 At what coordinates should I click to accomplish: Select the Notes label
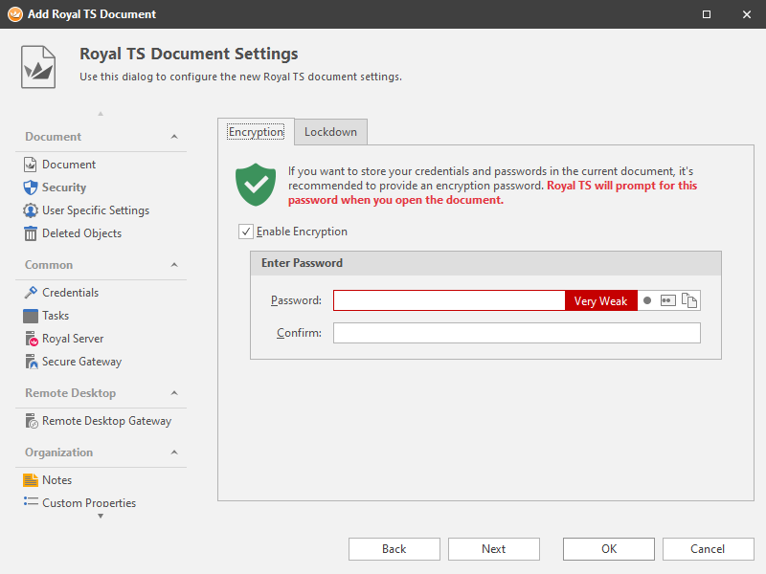[x=57, y=480]
